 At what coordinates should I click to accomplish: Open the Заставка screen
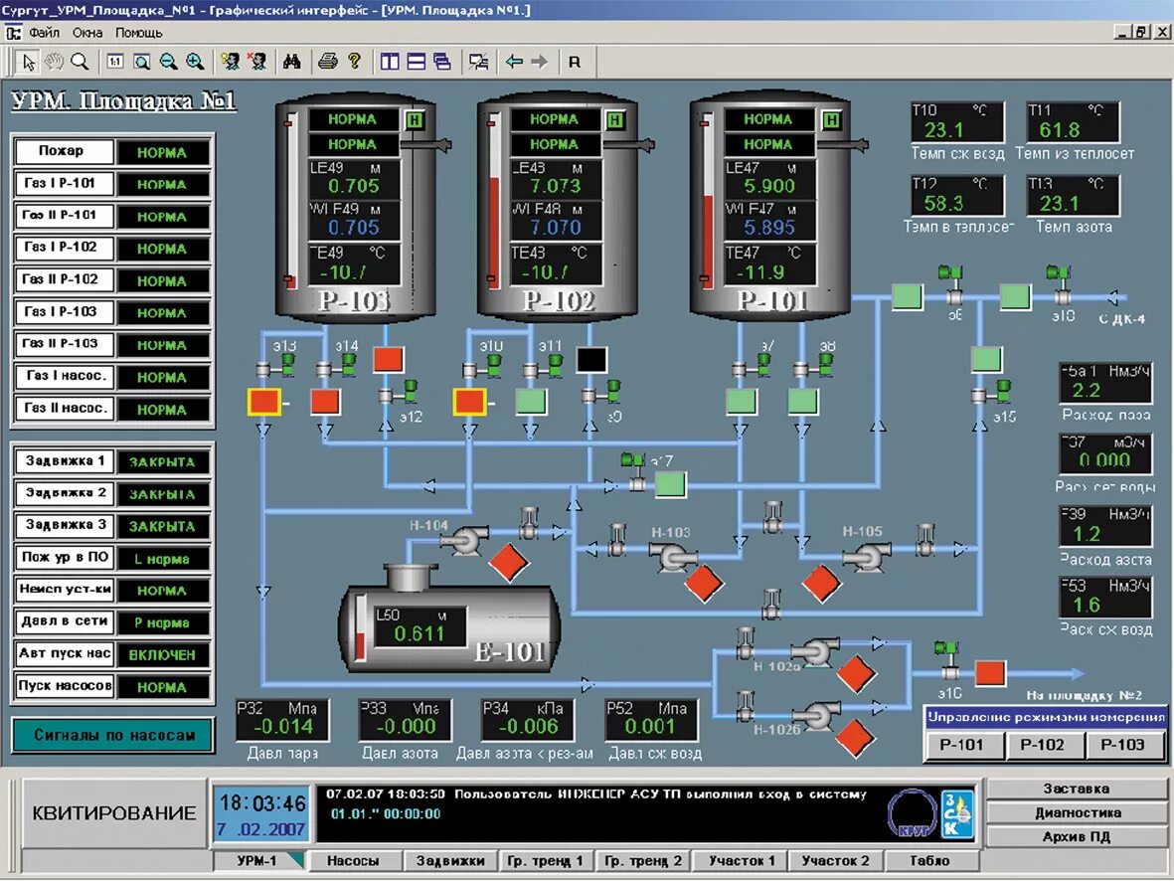point(1077,789)
